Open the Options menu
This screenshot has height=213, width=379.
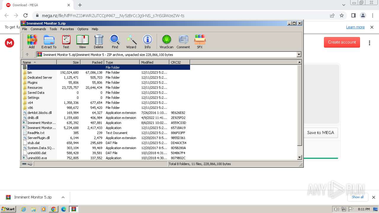click(x=83, y=29)
